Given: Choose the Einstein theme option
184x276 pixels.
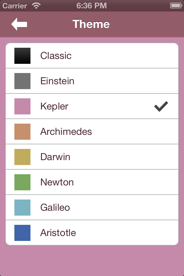Looking at the screenshot, I should (x=92, y=81).
